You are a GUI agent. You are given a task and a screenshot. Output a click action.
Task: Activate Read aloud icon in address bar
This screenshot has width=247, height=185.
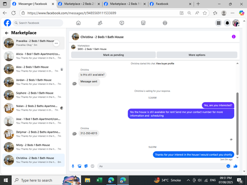pyautogui.click(x=197, y=13)
